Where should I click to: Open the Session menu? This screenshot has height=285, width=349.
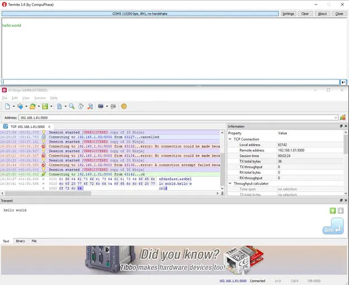(x=40, y=98)
